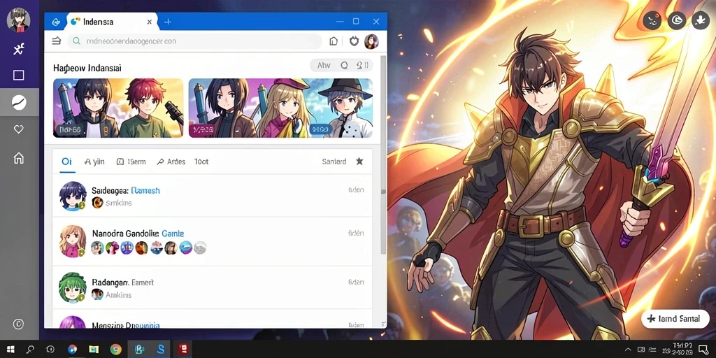
Task: Click the shield icon in browser toolbar
Action: point(354,41)
